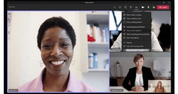Maximize the Review Session meeting window
This screenshot has width=178, height=94.
point(164,2)
